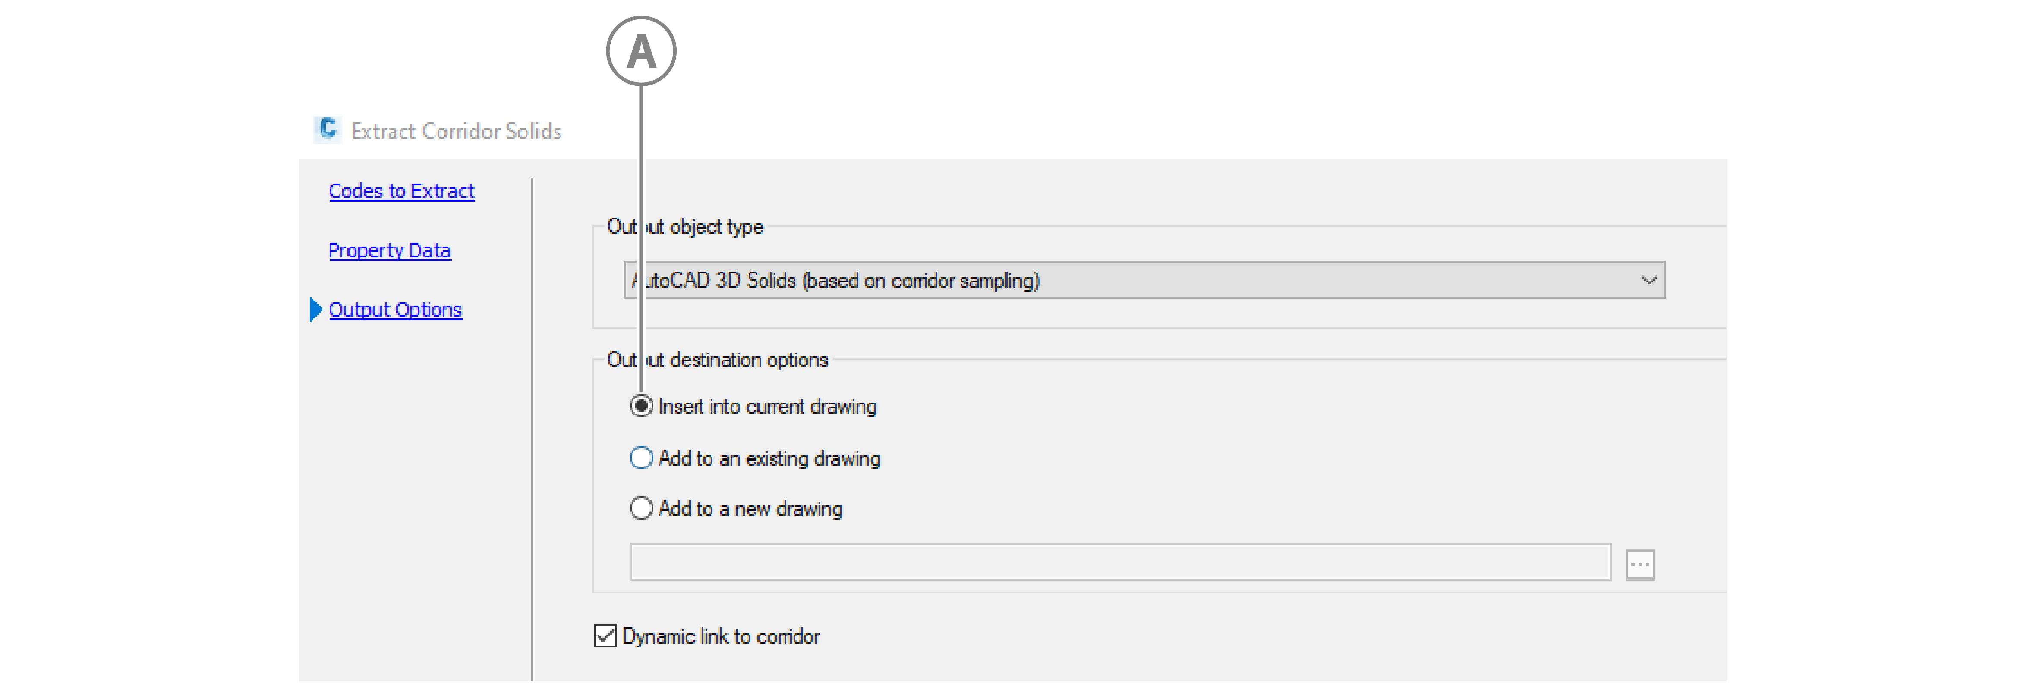Select Insert into current drawing radio button
2036x699 pixels.
coord(641,406)
